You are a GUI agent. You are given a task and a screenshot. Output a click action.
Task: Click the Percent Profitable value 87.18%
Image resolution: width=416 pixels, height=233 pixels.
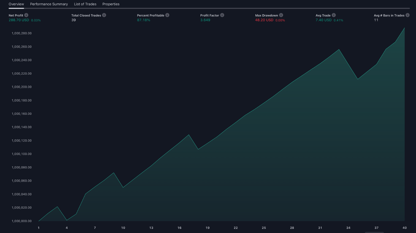point(144,20)
